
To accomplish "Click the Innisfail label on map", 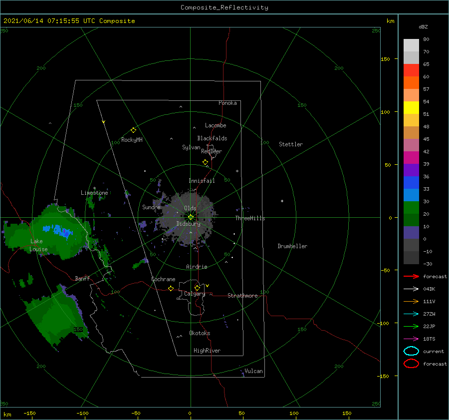I will coord(202,181).
